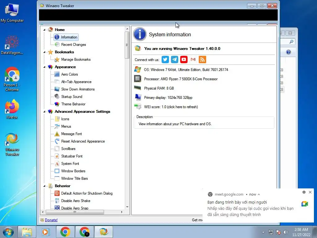Open notification settings gear icon

point(304,192)
